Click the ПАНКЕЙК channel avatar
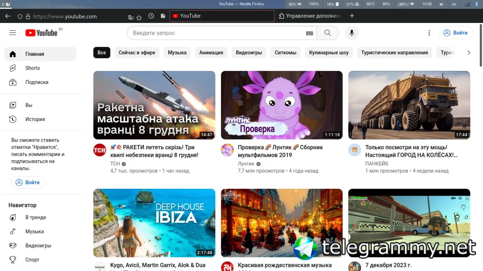This screenshot has width=483, height=271. pyautogui.click(x=355, y=150)
